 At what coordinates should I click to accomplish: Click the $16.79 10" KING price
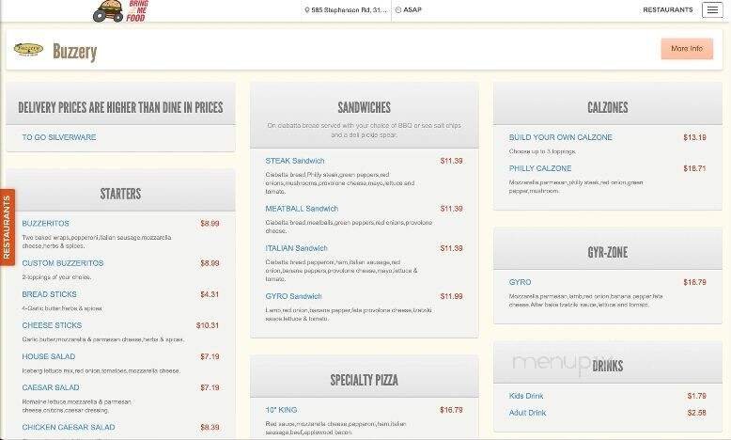451,410
